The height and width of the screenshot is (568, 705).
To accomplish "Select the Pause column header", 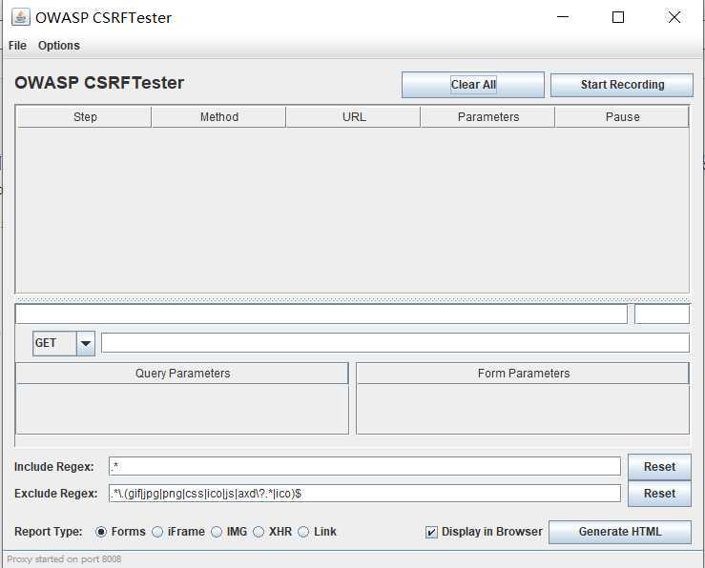I will point(622,116).
